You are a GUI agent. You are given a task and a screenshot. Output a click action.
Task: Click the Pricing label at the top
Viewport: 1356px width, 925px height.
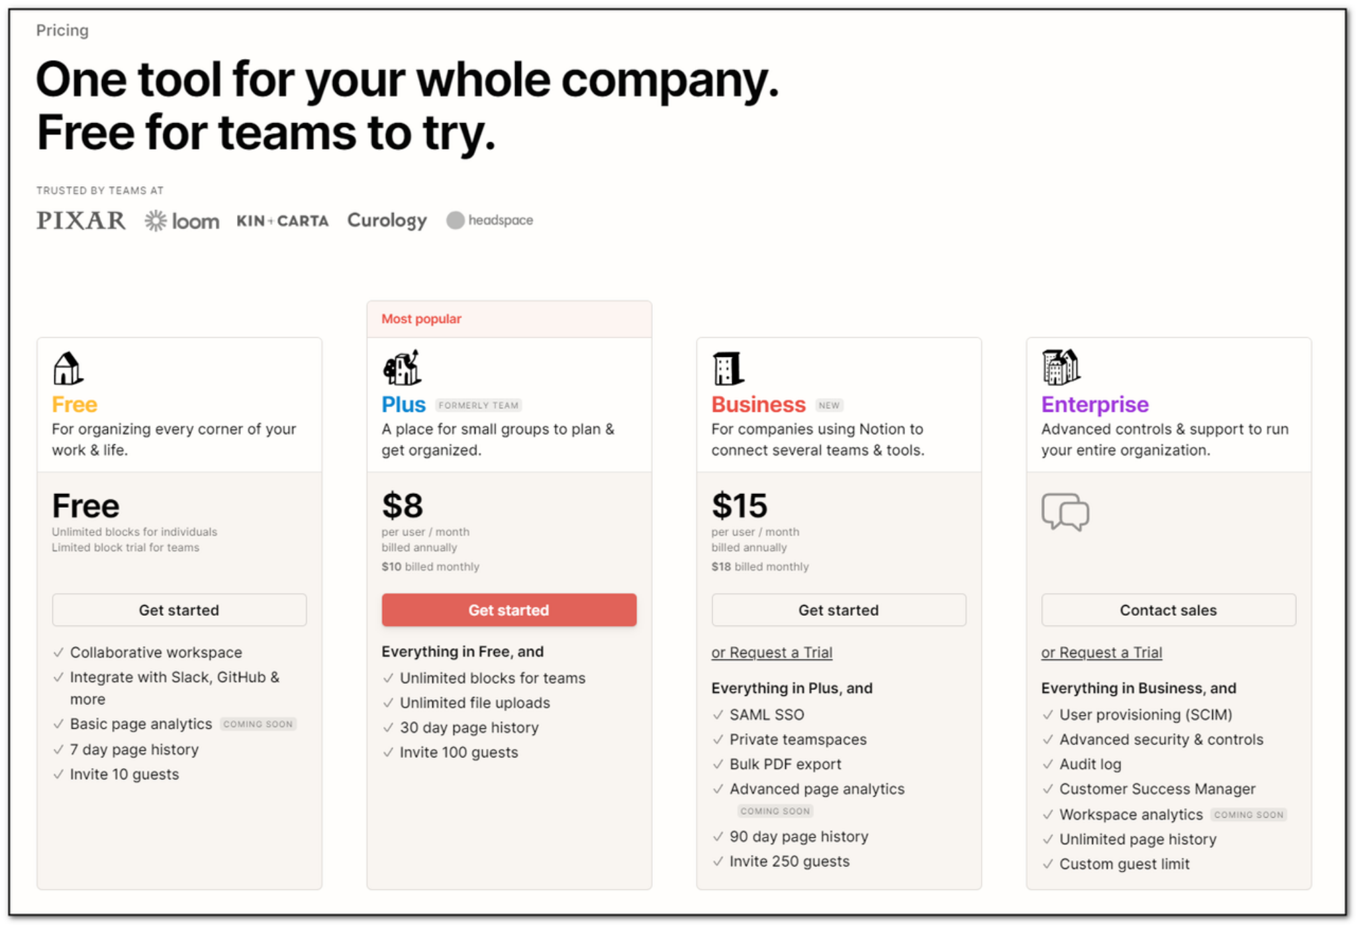click(62, 30)
